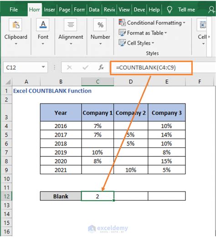Expand the Clipboard group dropdown

[16, 44]
